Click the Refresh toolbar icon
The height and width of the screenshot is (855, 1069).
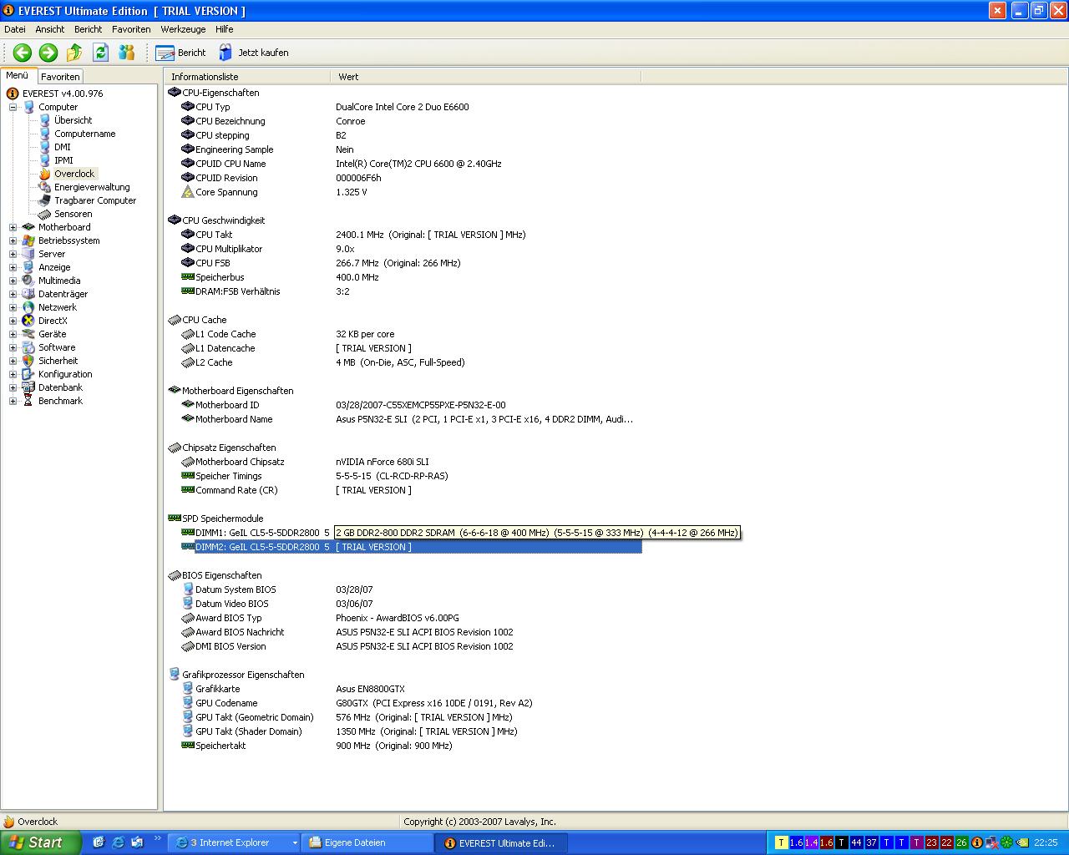point(100,53)
